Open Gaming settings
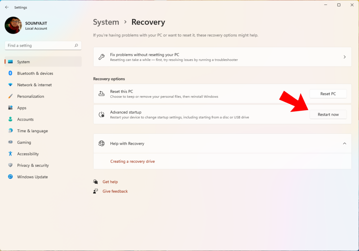The height and width of the screenshot is (251, 359). coord(43,142)
